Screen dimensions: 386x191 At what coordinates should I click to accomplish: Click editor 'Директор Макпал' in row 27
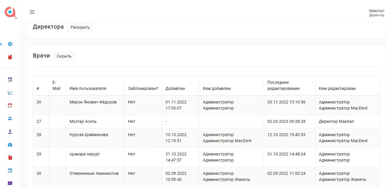pos(336,121)
